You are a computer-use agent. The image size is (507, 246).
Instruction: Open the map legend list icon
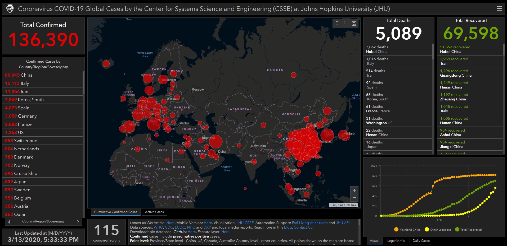coord(345,24)
